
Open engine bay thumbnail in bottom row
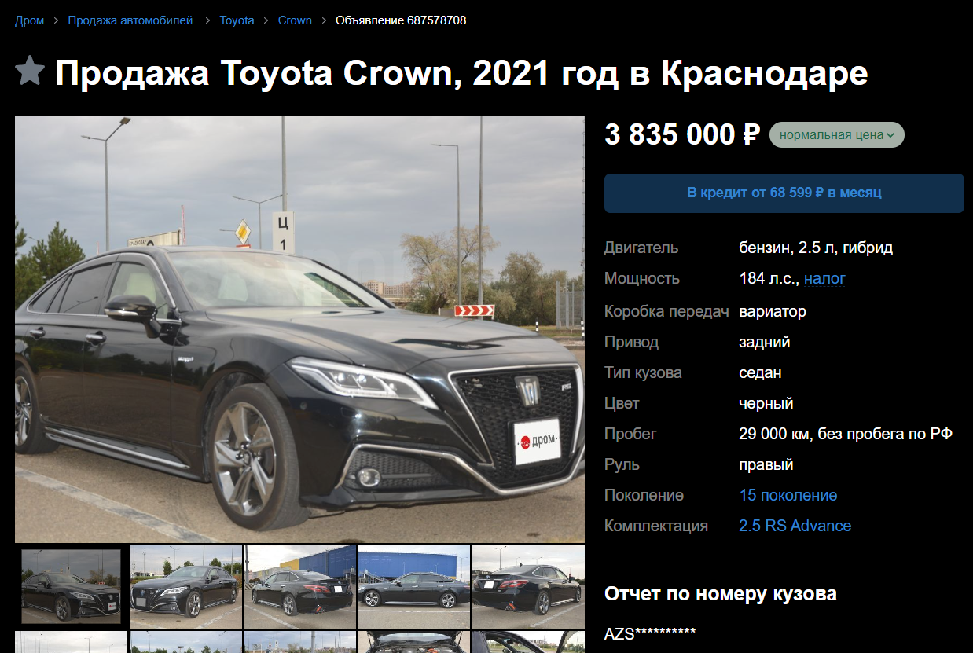pyautogui.click(x=414, y=642)
